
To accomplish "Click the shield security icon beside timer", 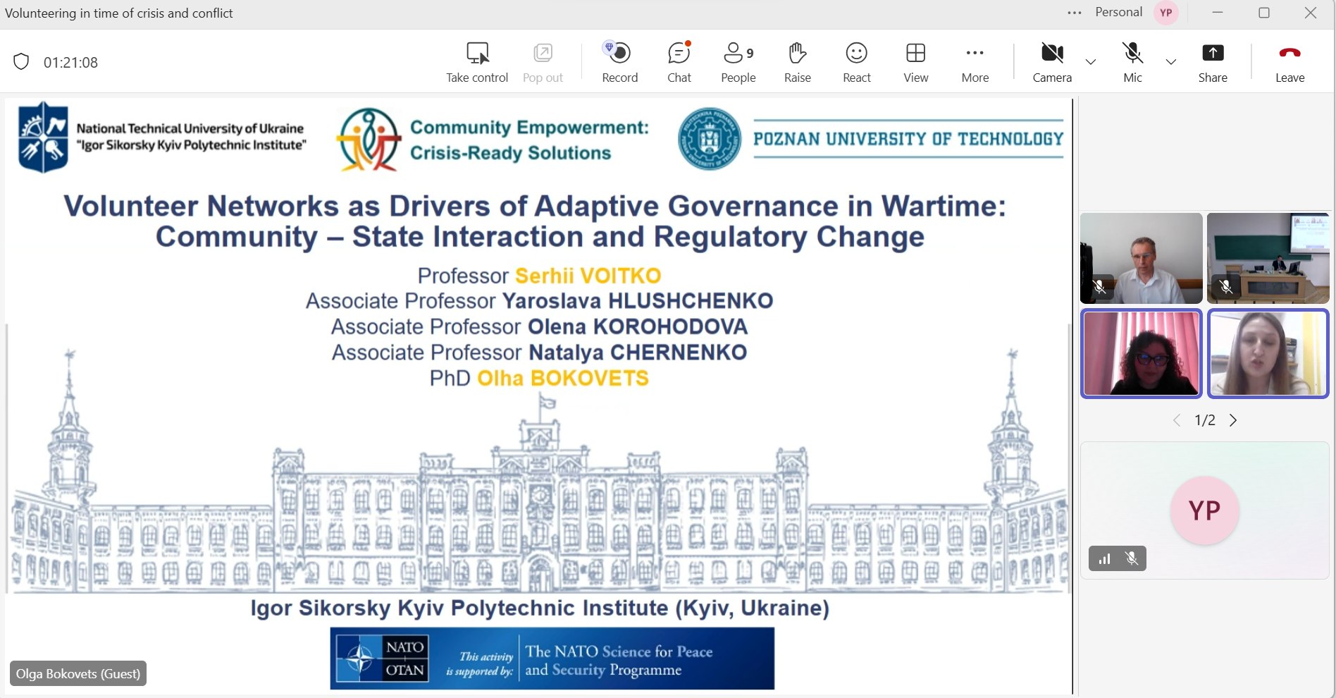I will pos(21,62).
